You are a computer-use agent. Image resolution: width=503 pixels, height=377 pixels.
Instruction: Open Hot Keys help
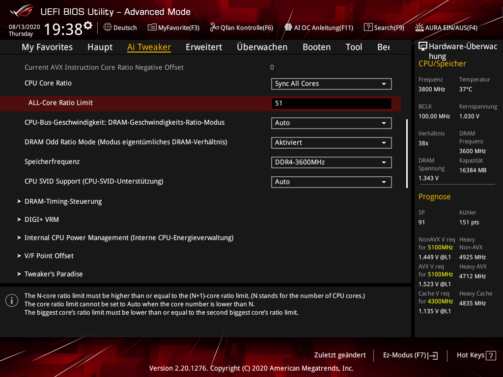476,355
